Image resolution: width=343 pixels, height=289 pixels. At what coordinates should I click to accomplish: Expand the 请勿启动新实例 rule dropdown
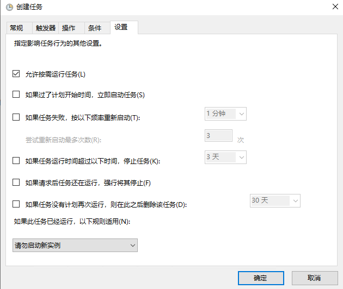[75, 246]
